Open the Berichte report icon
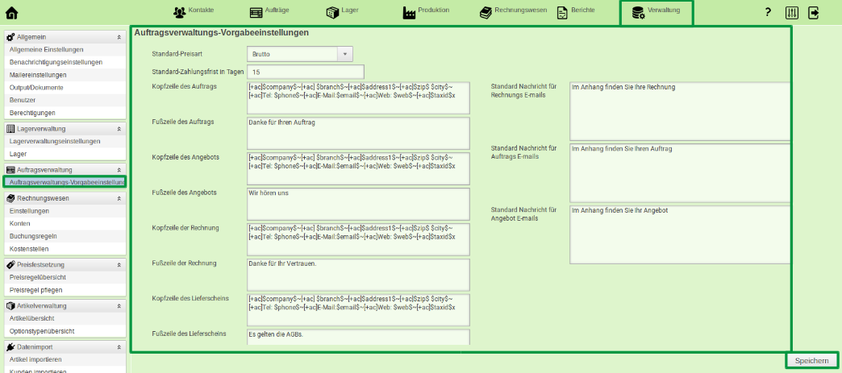The width and height of the screenshot is (842, 373). coord(562,12)
